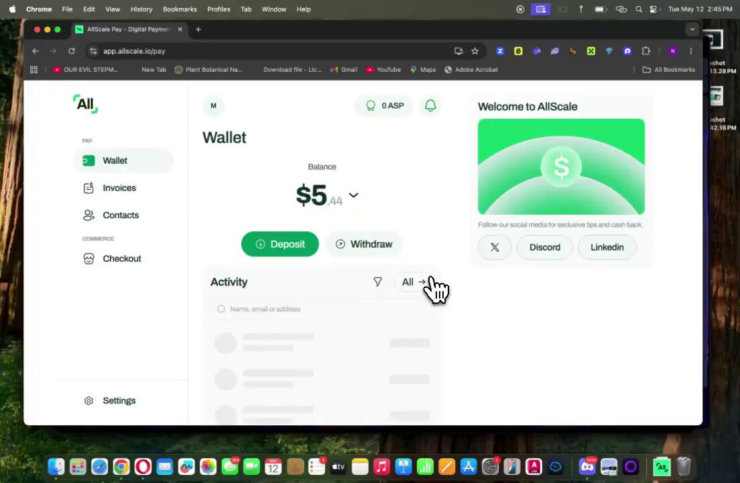Expand the tab search dropdown arrow

point(692,30)
